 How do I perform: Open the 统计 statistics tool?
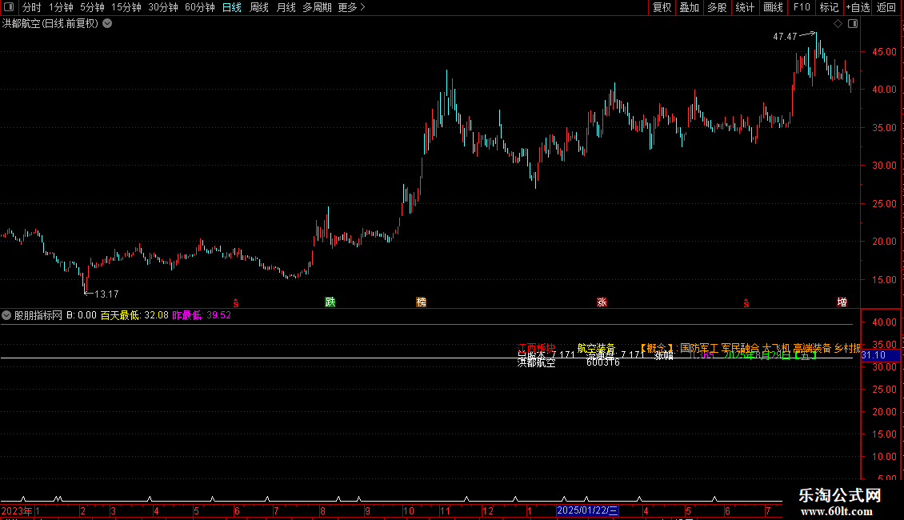(x=745, y=7)
